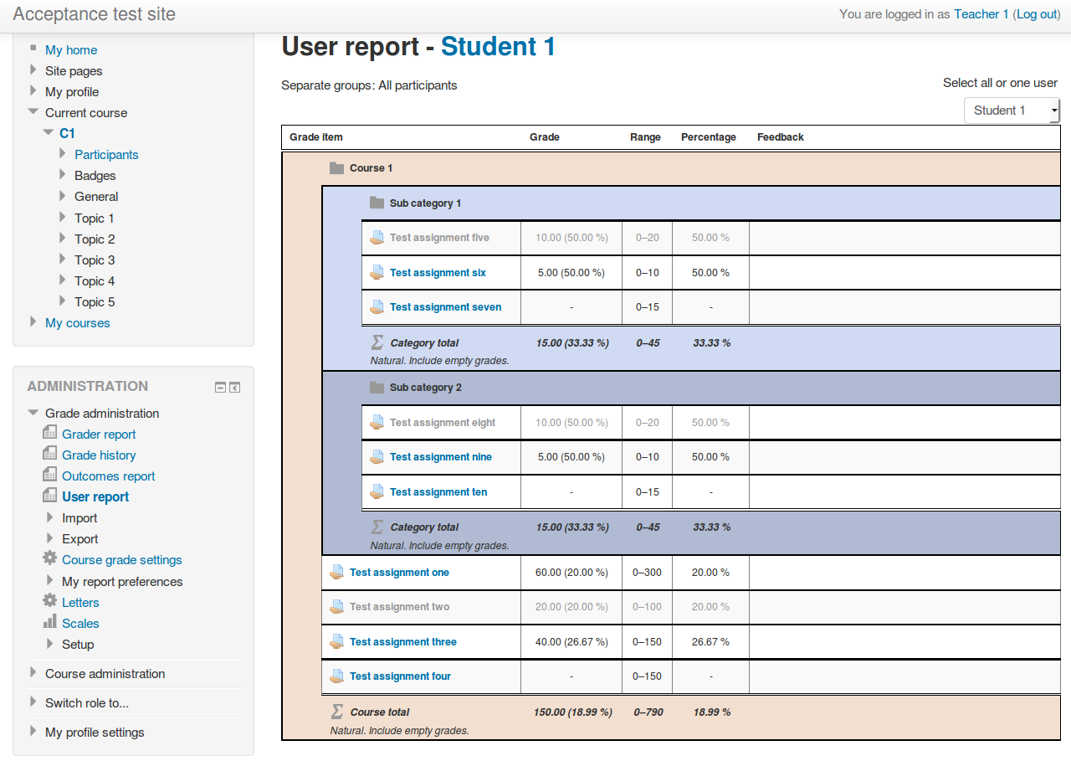The height and width of the screenshot is (761, 1071).
Task: Open Test assignment three link
Action: 403,642
